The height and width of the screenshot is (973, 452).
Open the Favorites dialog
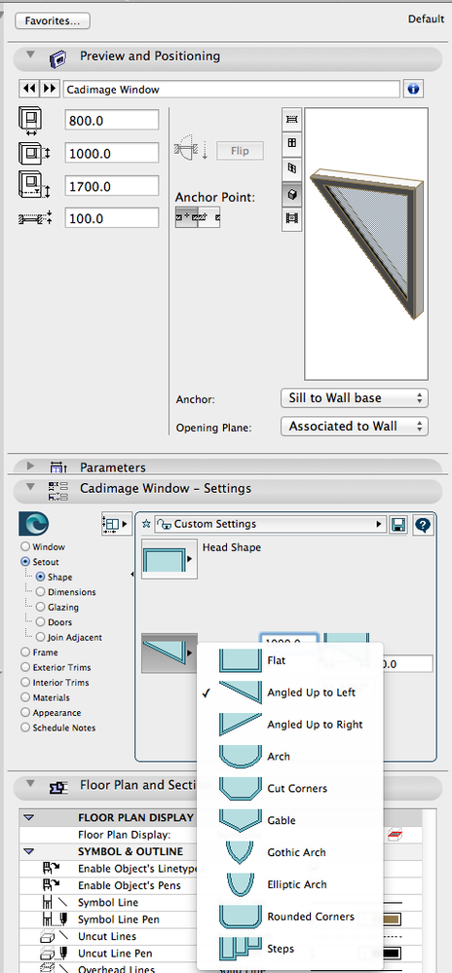53,20
